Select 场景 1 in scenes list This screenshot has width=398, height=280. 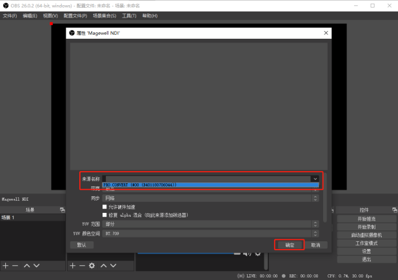[x=33, y=217]
